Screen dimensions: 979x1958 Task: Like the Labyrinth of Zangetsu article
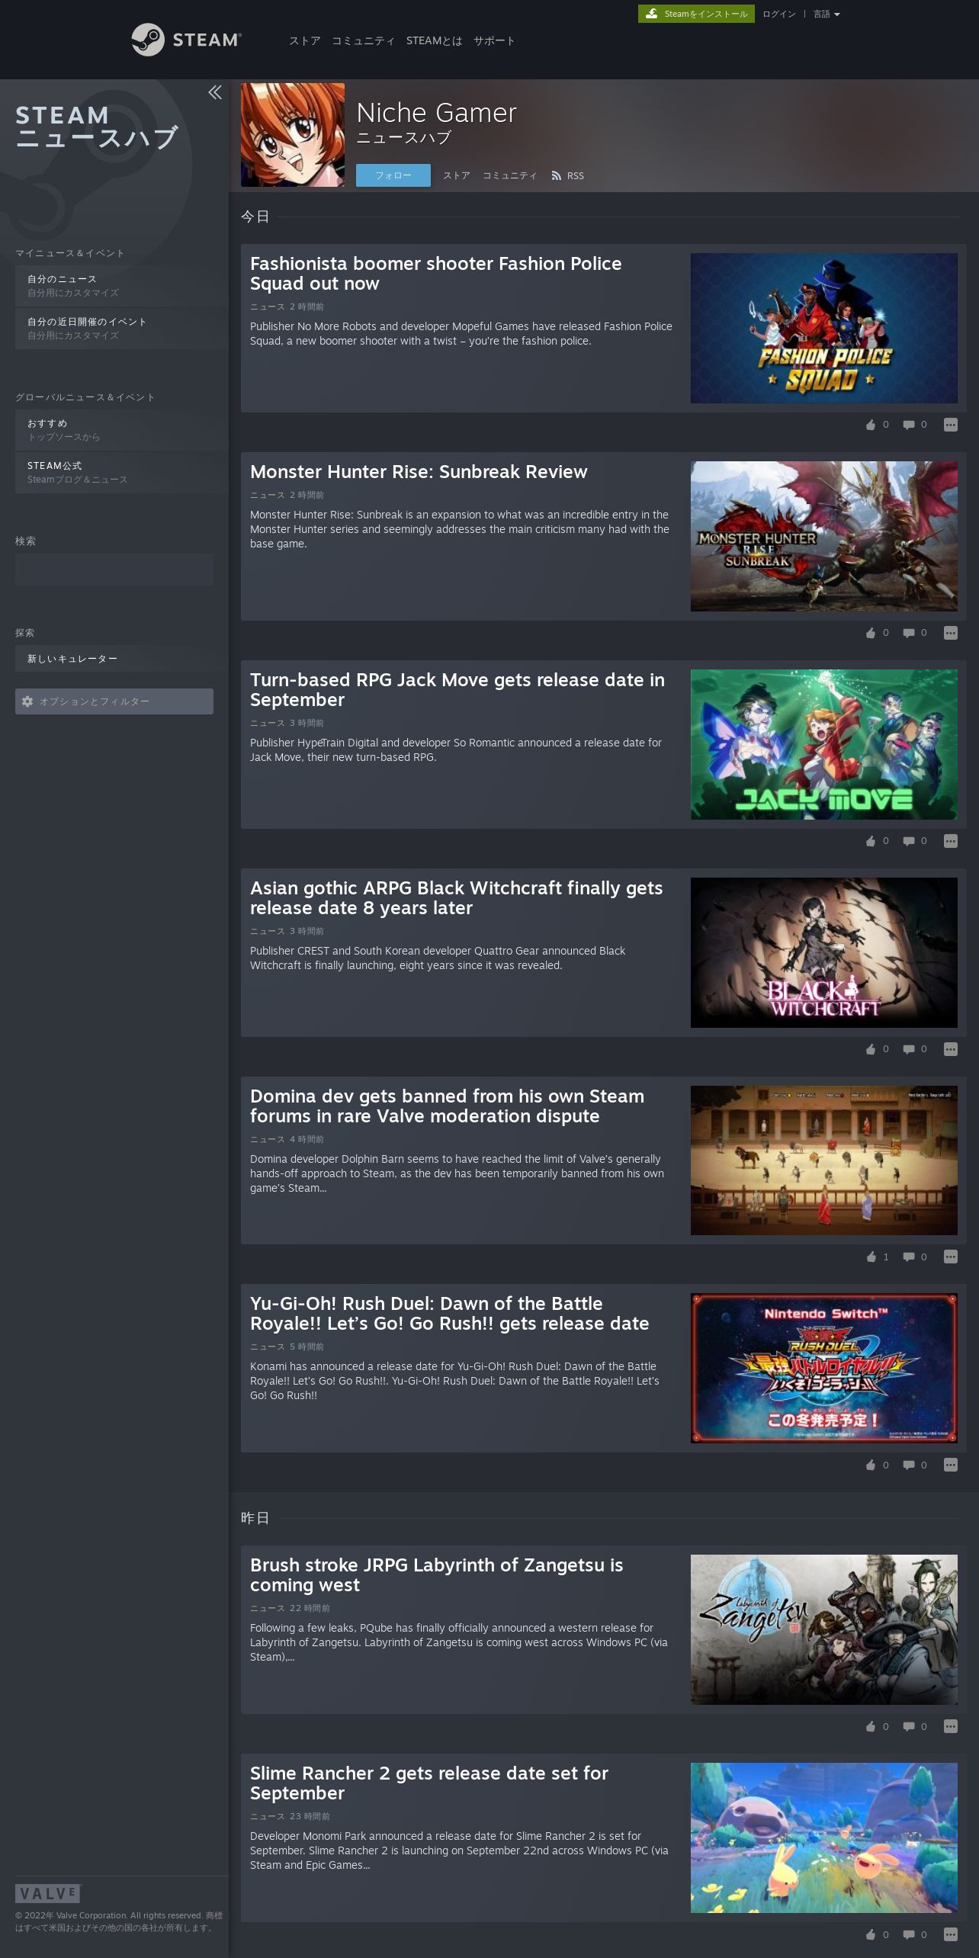[871, 1726]
